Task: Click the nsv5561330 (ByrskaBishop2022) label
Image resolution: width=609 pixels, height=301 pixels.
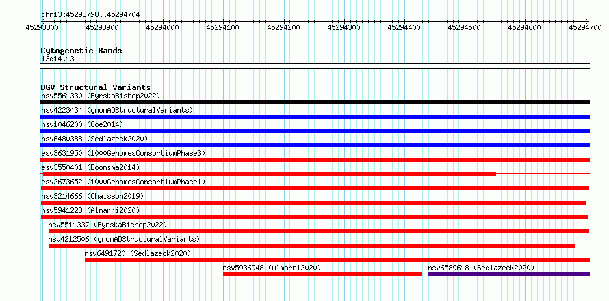Action: tap(101, 96)
